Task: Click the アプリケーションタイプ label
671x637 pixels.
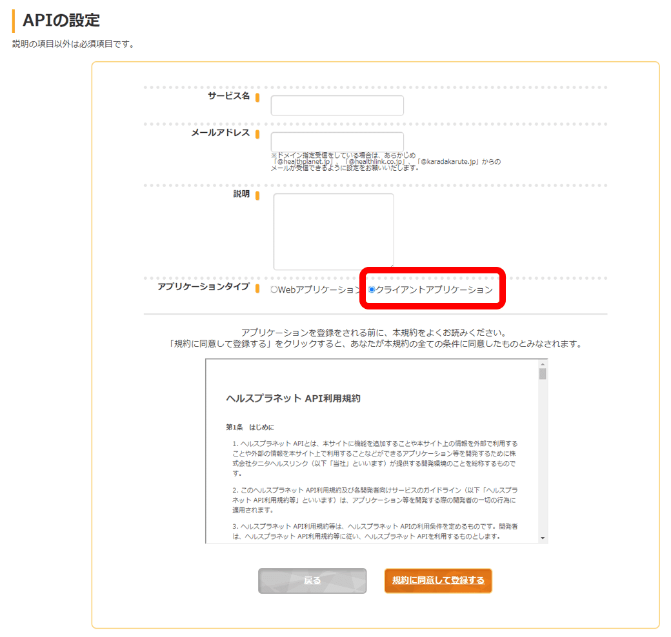Action: pyautogui.click(x=203, y=286)
